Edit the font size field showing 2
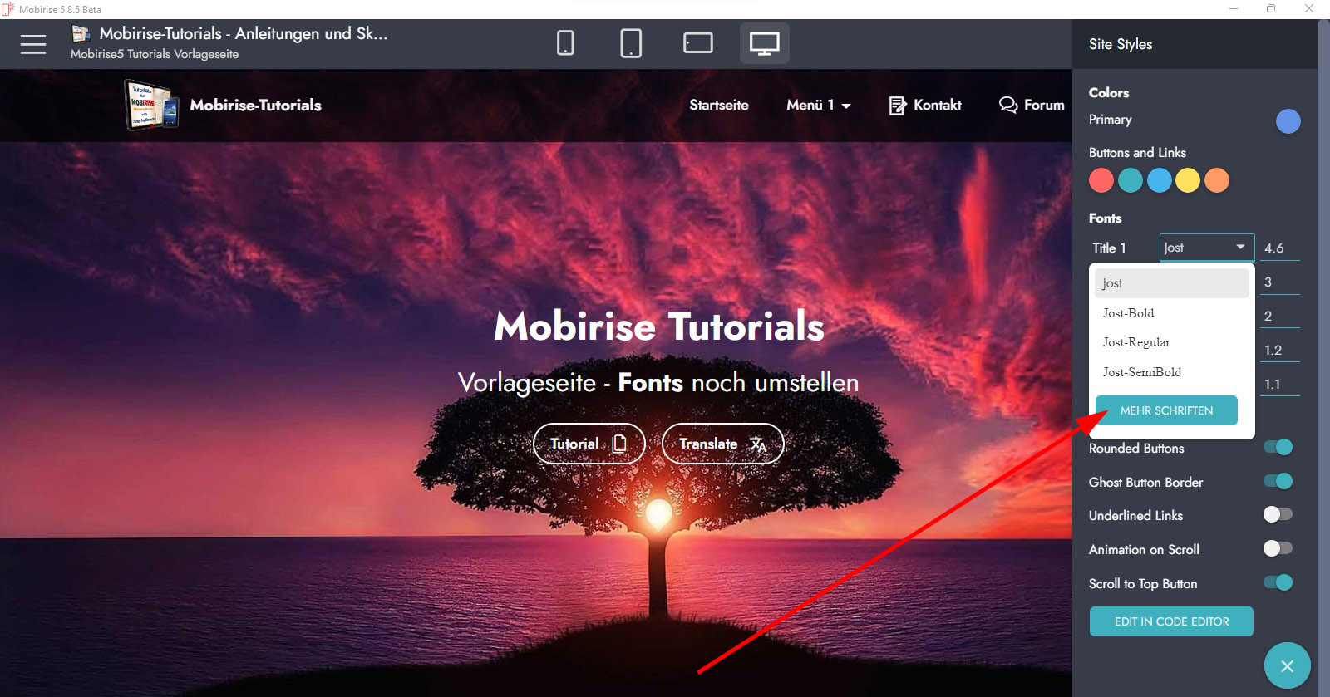1330x697 pixels. click(1280, 317)
